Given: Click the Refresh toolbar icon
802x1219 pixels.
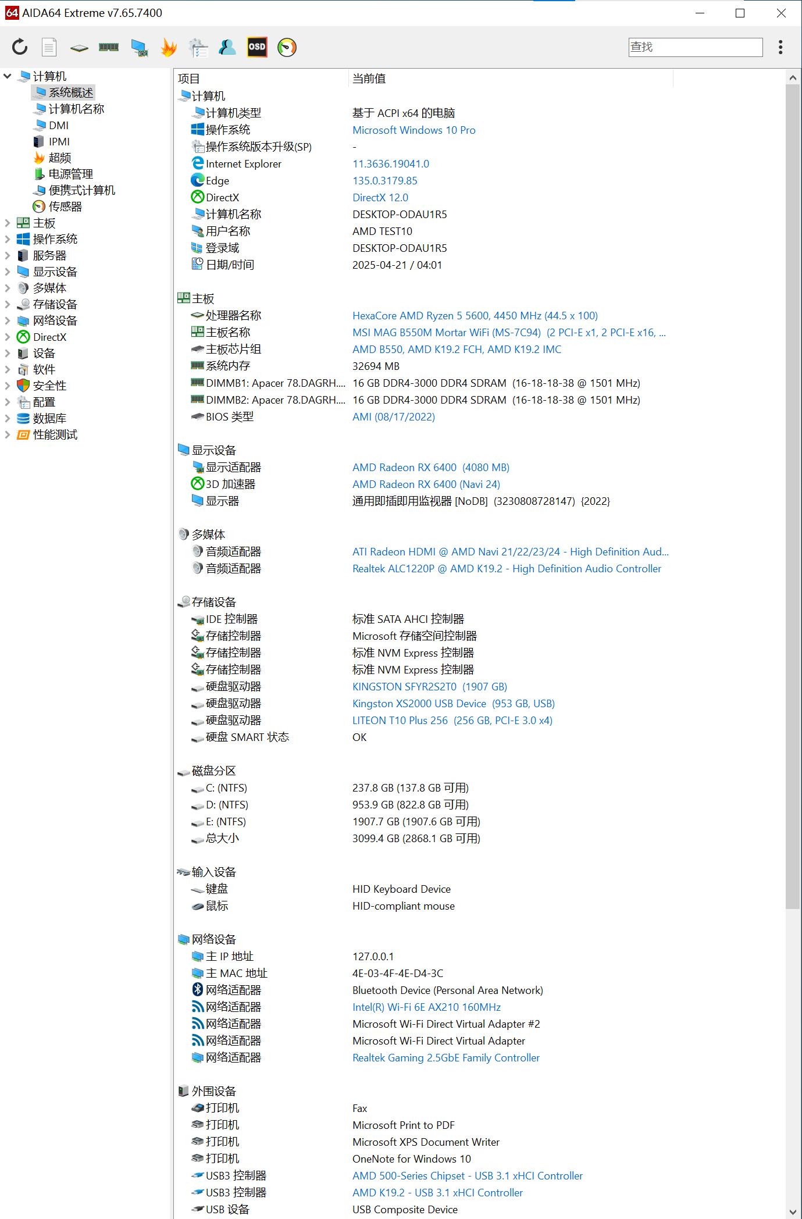Looking at the screenshot, I should (20, 47).
